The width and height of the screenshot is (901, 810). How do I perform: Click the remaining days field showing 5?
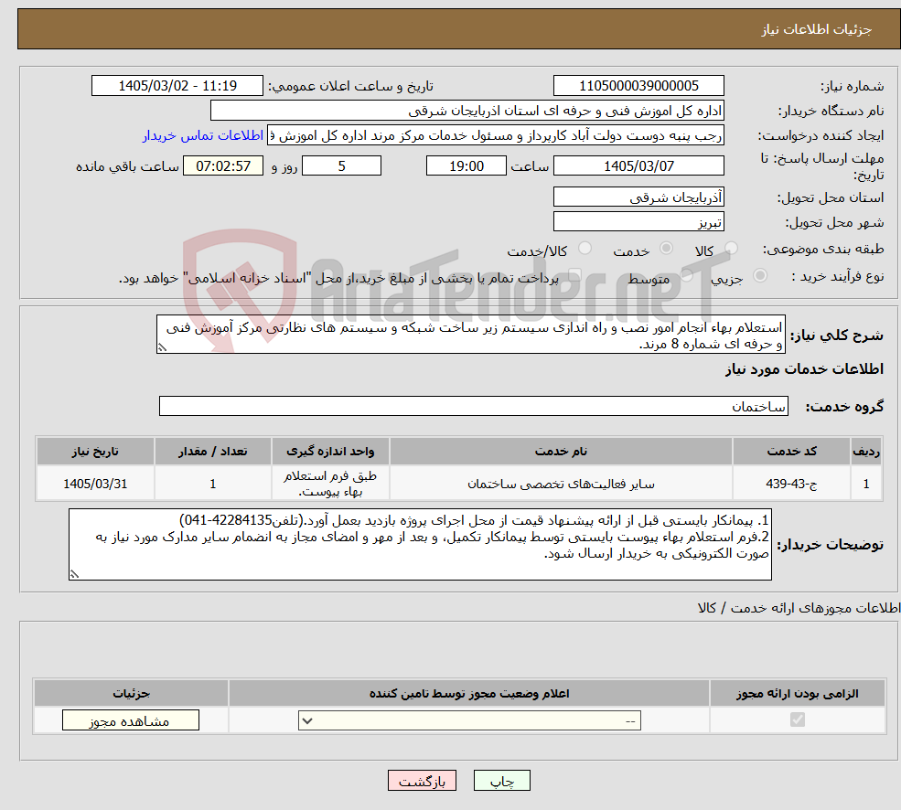pyautogui.click(x=341, y=166)
